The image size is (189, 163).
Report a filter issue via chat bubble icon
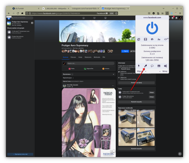152,66
